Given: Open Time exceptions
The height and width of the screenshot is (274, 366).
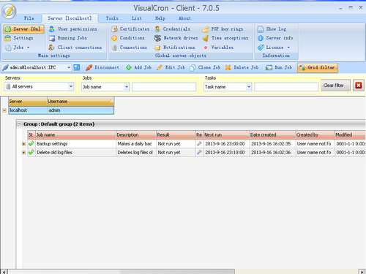Looking at the screenshot, I should pyautogui.click(x=225, y=38).
